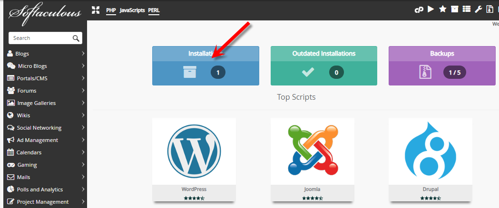Screen dimensions: 499x208
Task: Select the WordPress logo thumbnail
Action: click(x=194, y=151)
